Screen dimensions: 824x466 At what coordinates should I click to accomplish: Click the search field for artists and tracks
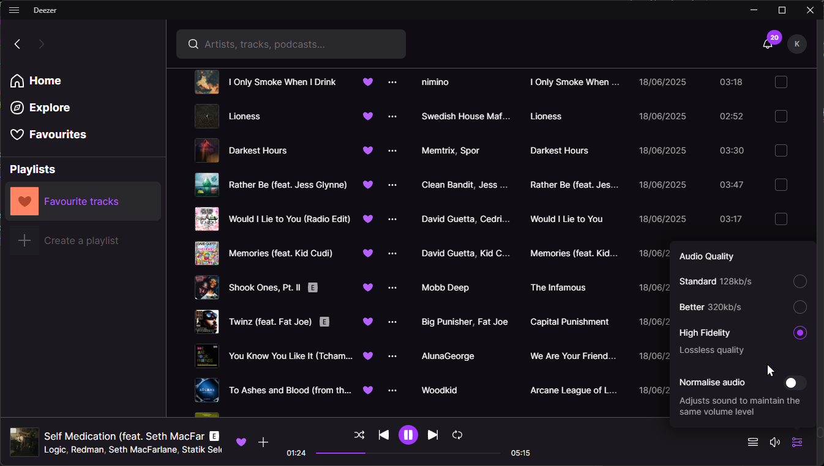coord(291,44)
